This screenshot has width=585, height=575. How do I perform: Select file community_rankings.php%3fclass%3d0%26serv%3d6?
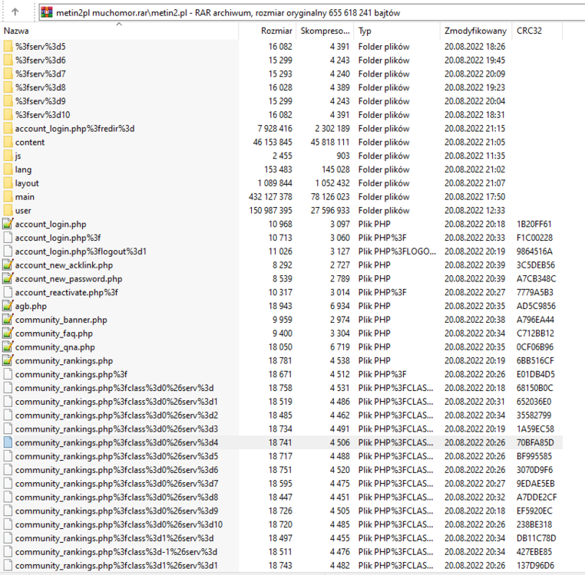117,470
